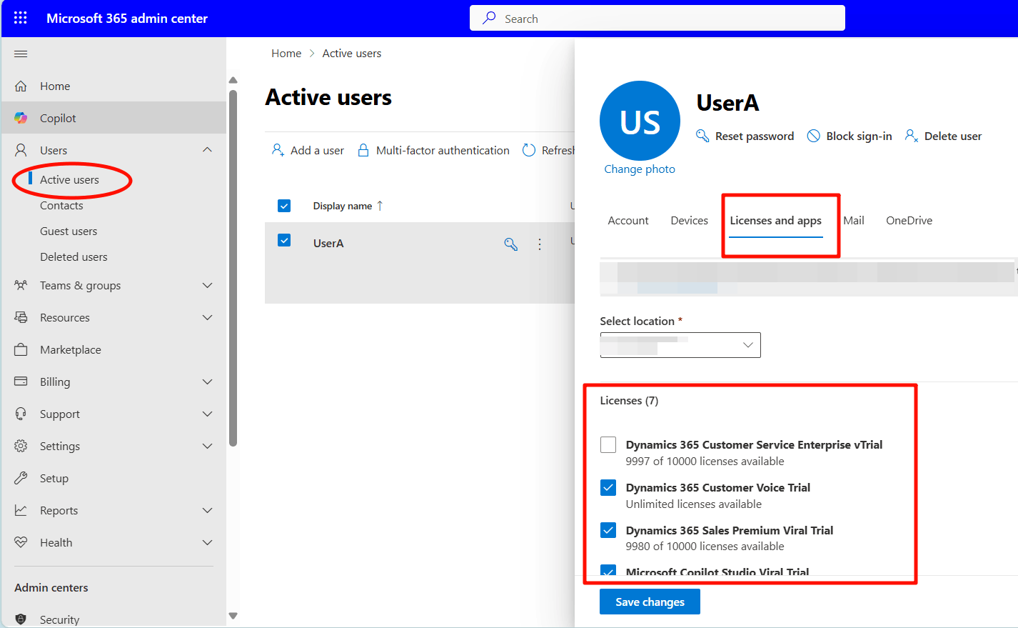Click the Delete user icon
This screenshot has width=1018, height=628.
(912, 136)
